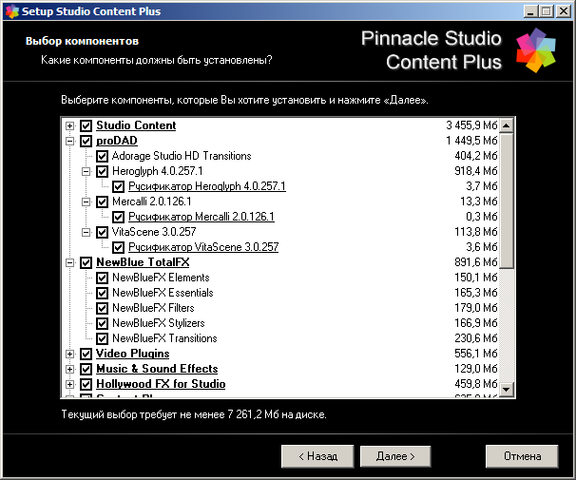This screenshot has width=576, height=480.
Task: Toggle the Mercalli 2.0.126.1 checkbox
Action: point(102,202)
